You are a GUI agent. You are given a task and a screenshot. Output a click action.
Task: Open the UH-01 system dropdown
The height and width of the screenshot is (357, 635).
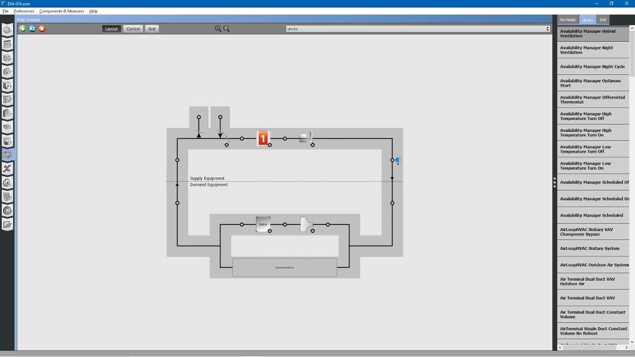click(418, 29)
